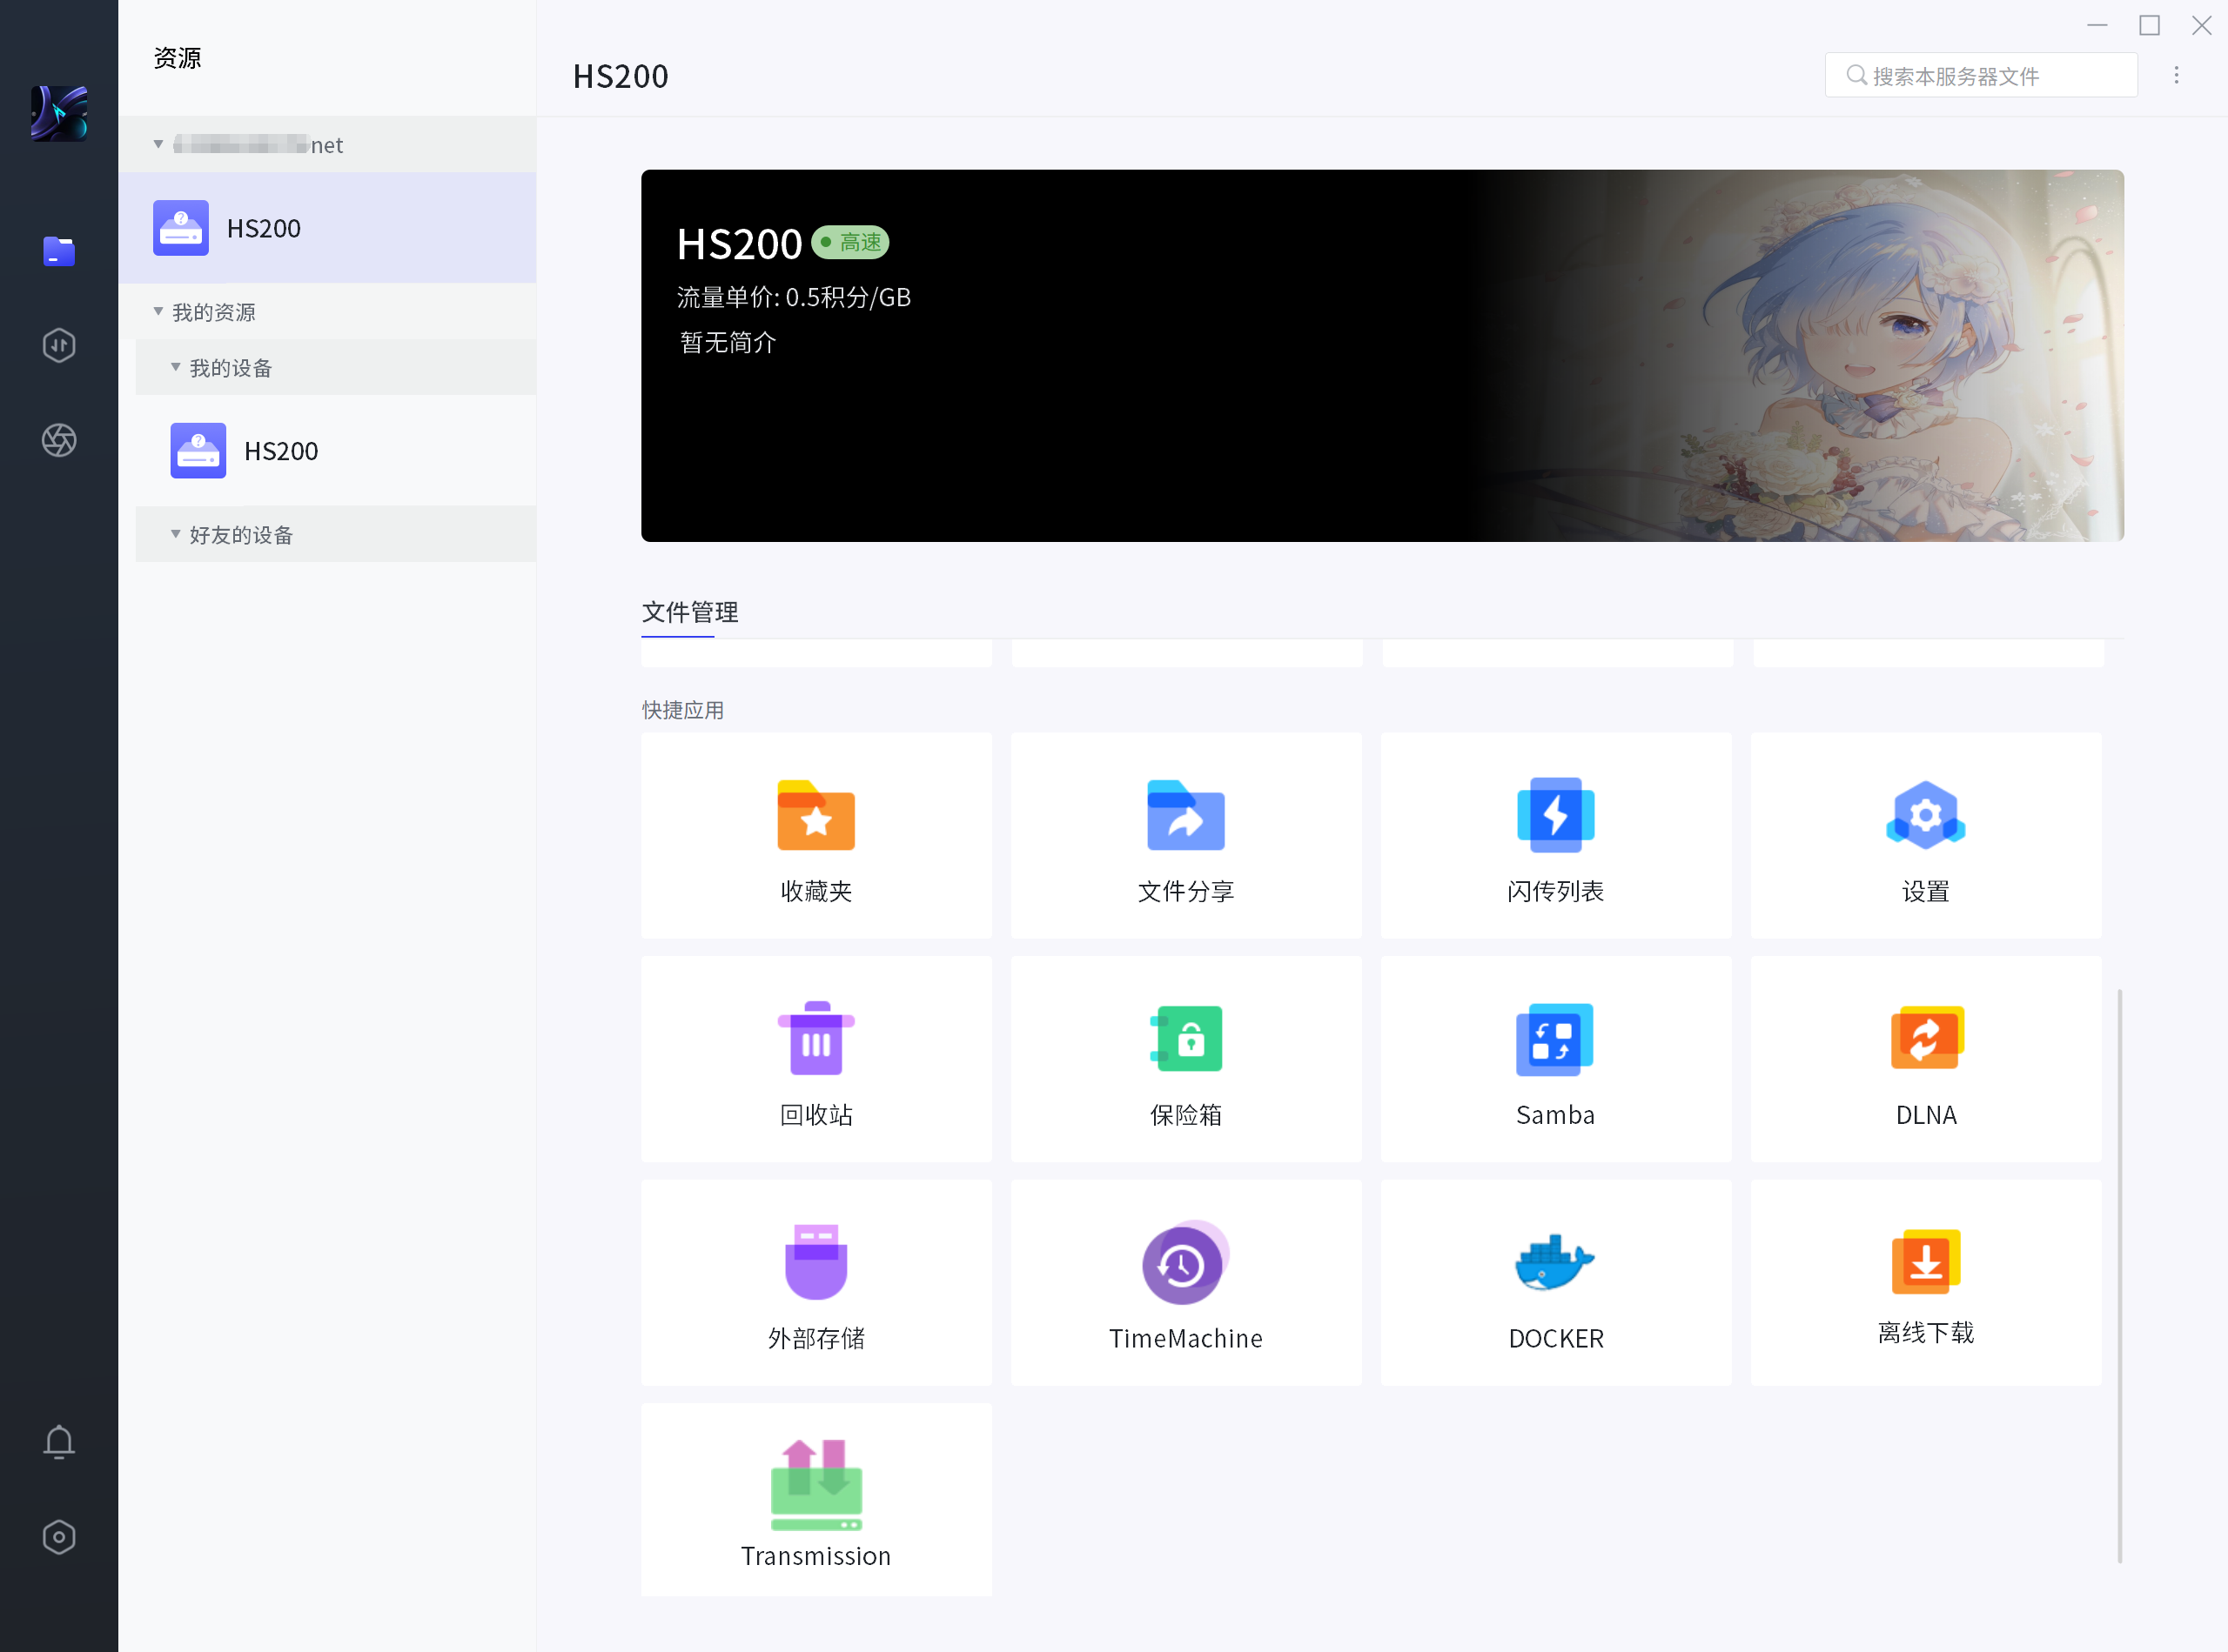2228x1652 pixels.
Task: Click the 资源 panel heading
Action: coord(177,58)
